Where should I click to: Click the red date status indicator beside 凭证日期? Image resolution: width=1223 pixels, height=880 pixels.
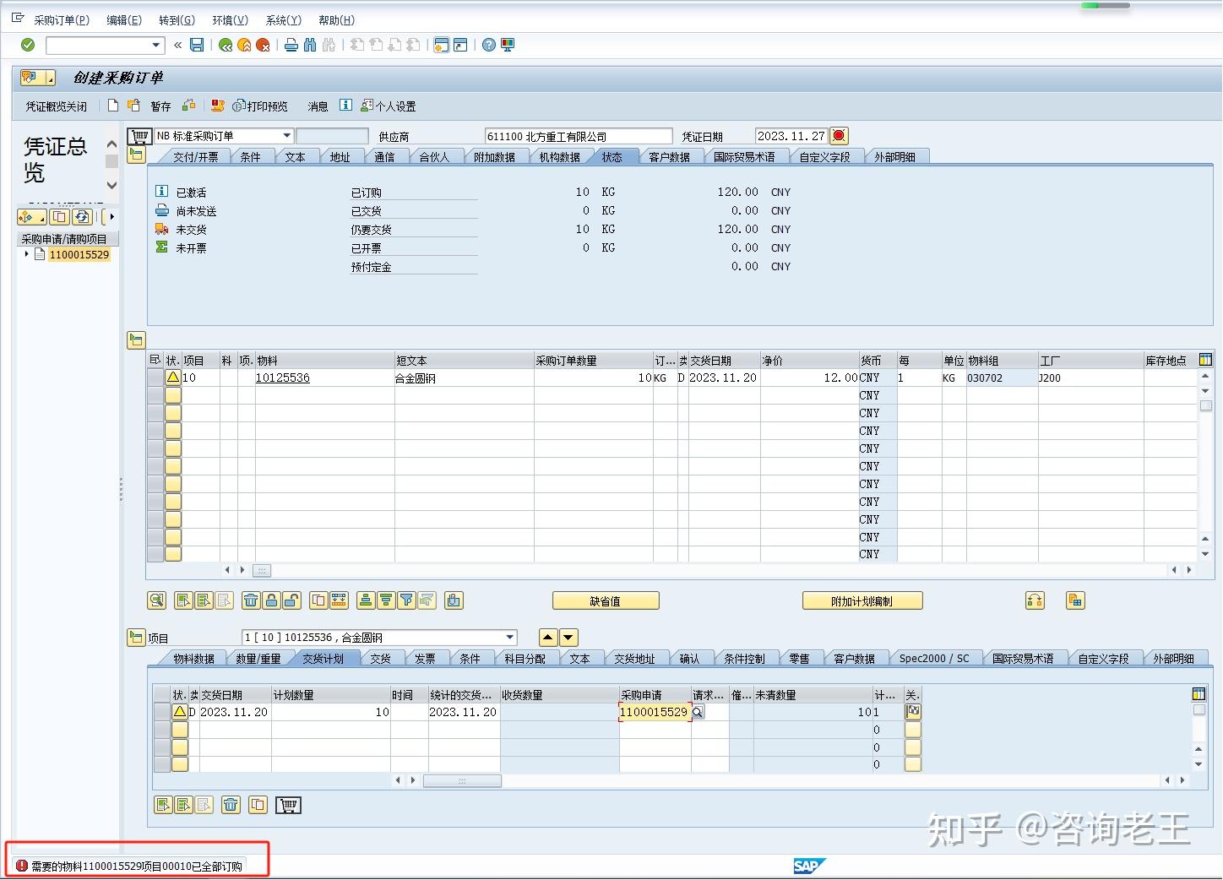tap(837, 135)
